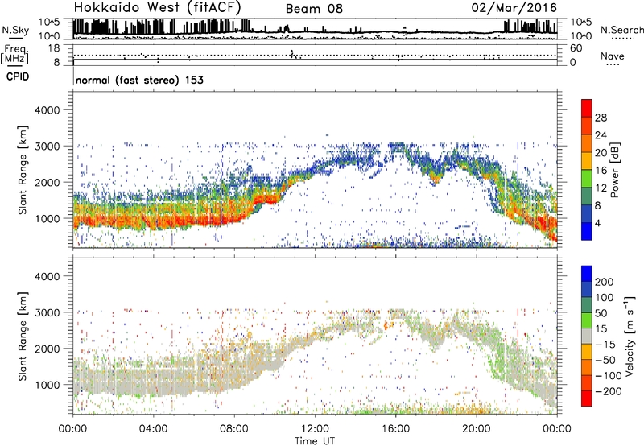Click the '16:00' time axis label
This screenshot has height=446, width=644.
[x=395, y=429]
